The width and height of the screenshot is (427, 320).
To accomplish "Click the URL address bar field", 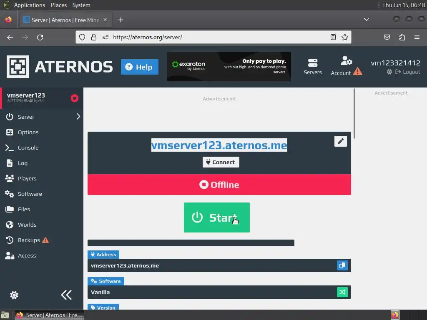I will click(213, 37).
